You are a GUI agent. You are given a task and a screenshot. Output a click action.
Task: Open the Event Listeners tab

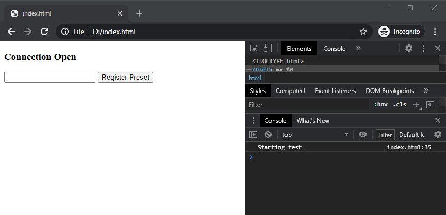pyautogui.click(x=336, y=91)
